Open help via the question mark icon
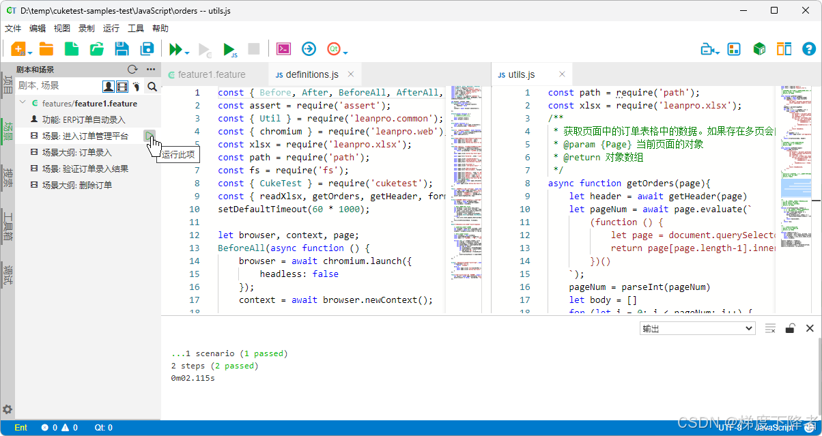 coord(809,49)
